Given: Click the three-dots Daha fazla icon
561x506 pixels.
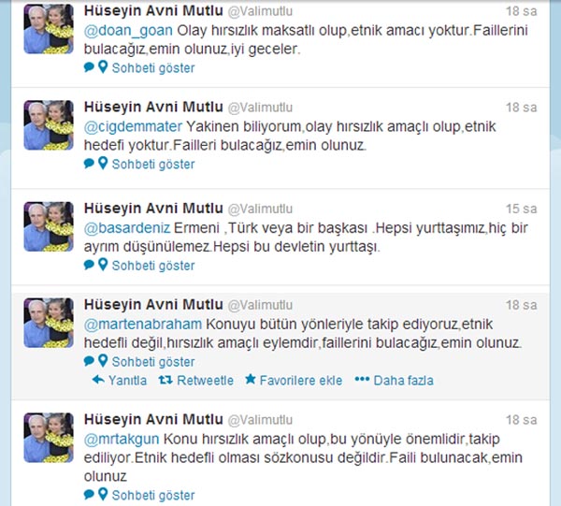Looking at the screenshot, I should 362,380.
